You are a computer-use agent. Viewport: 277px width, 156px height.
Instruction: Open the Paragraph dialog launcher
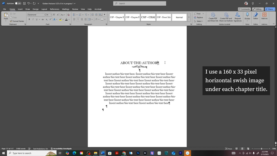click(x=106, y=24)
